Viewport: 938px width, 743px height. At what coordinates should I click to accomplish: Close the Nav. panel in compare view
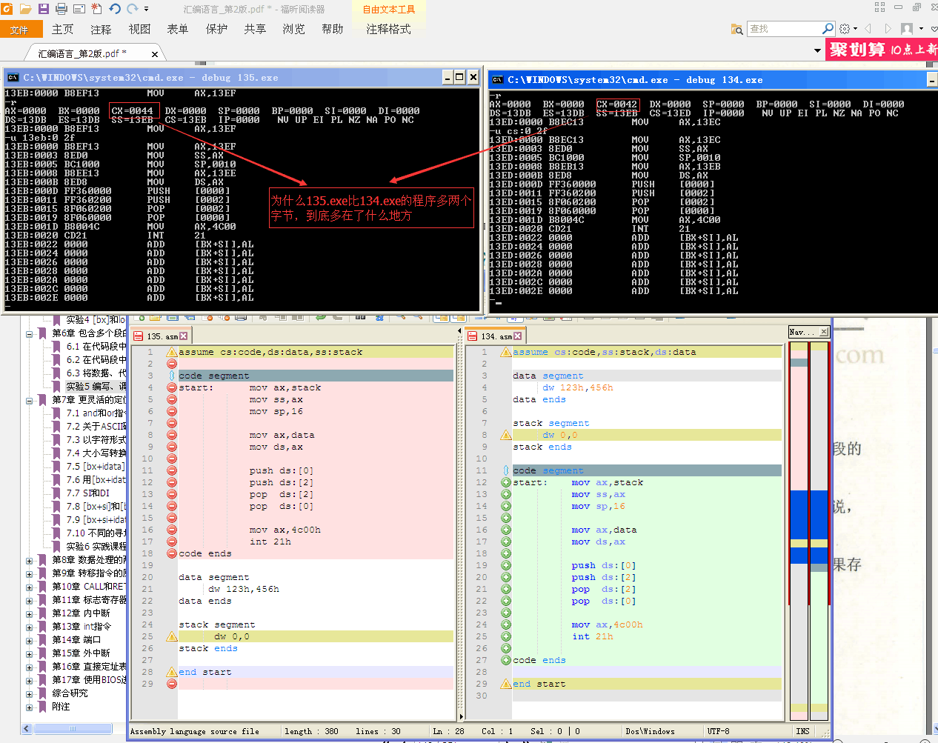pyautogui.click(x=824, y=332)
